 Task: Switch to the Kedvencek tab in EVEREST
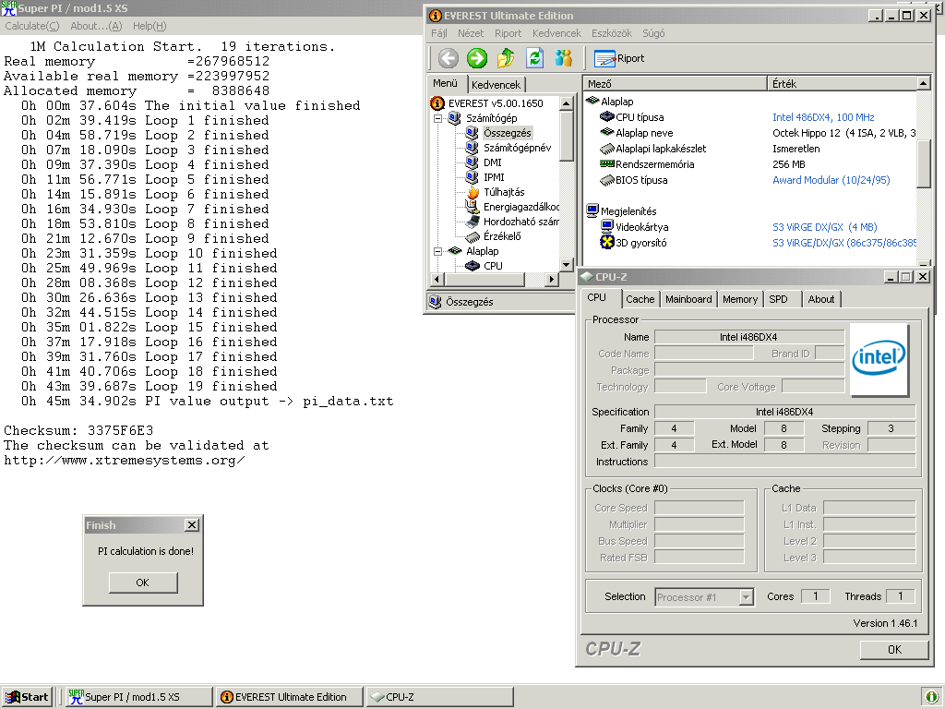point(496,84)
